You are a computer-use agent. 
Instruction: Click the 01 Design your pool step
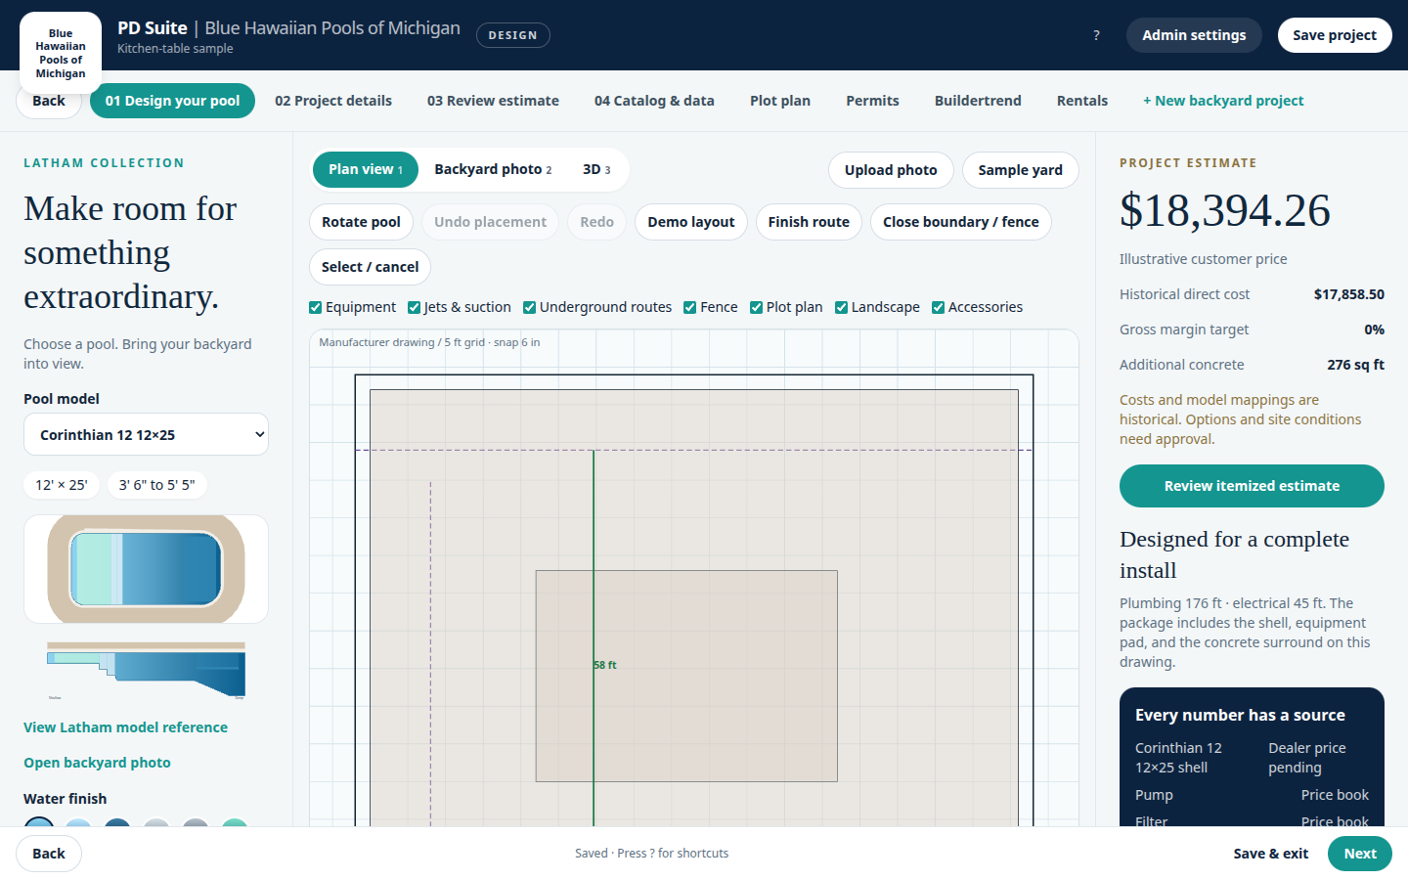[x=172, y=101]
